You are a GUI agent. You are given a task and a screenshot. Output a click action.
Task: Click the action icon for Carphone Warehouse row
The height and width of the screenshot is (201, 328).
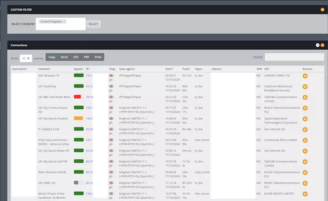[305, 86]
